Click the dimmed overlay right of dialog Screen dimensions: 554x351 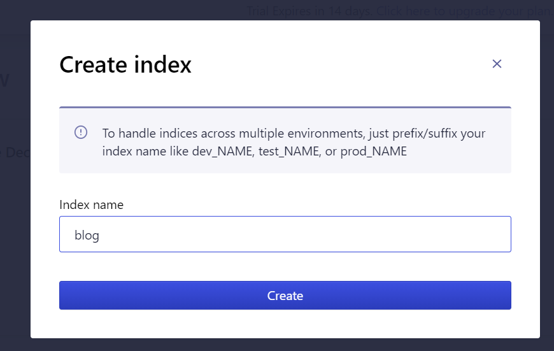click(547, 184)
